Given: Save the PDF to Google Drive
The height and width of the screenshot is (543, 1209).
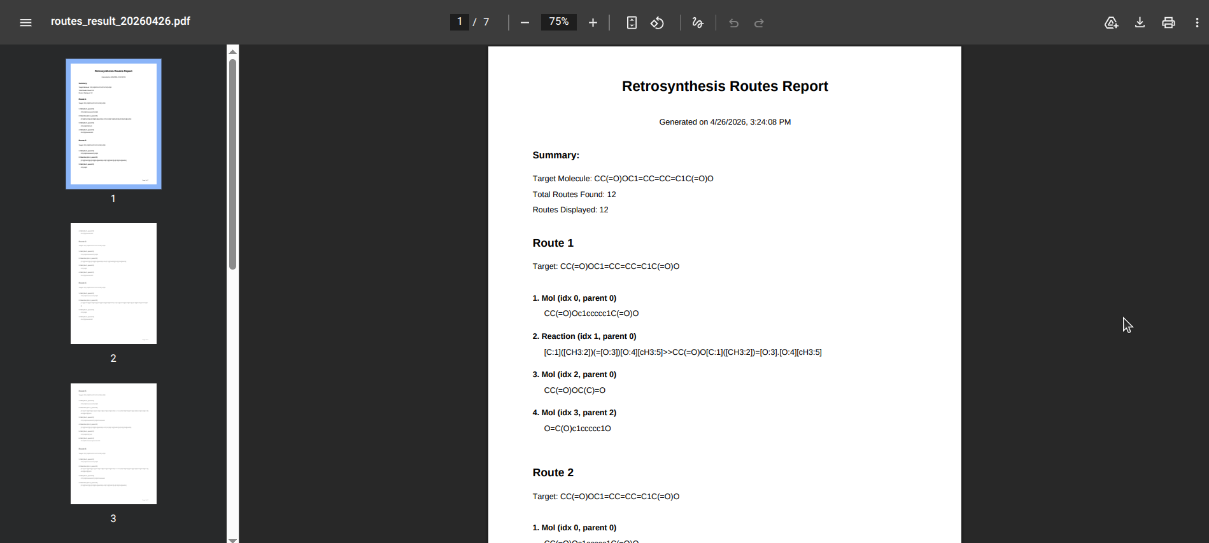Looking at the screenshot, I should point(1111,22).
